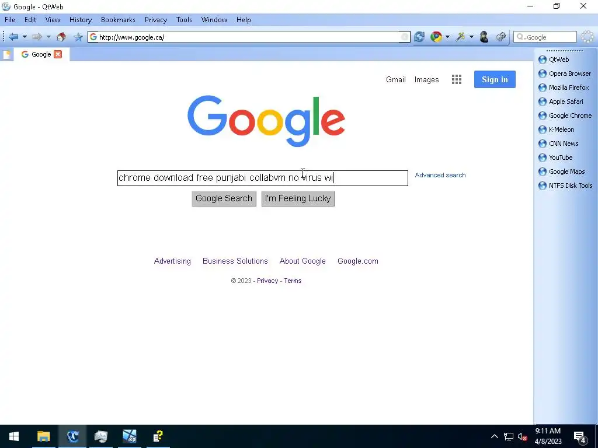This screenshot has width=598, height=448.
Task: Click the toolbar Google search box
Action: tap(545, 37)
